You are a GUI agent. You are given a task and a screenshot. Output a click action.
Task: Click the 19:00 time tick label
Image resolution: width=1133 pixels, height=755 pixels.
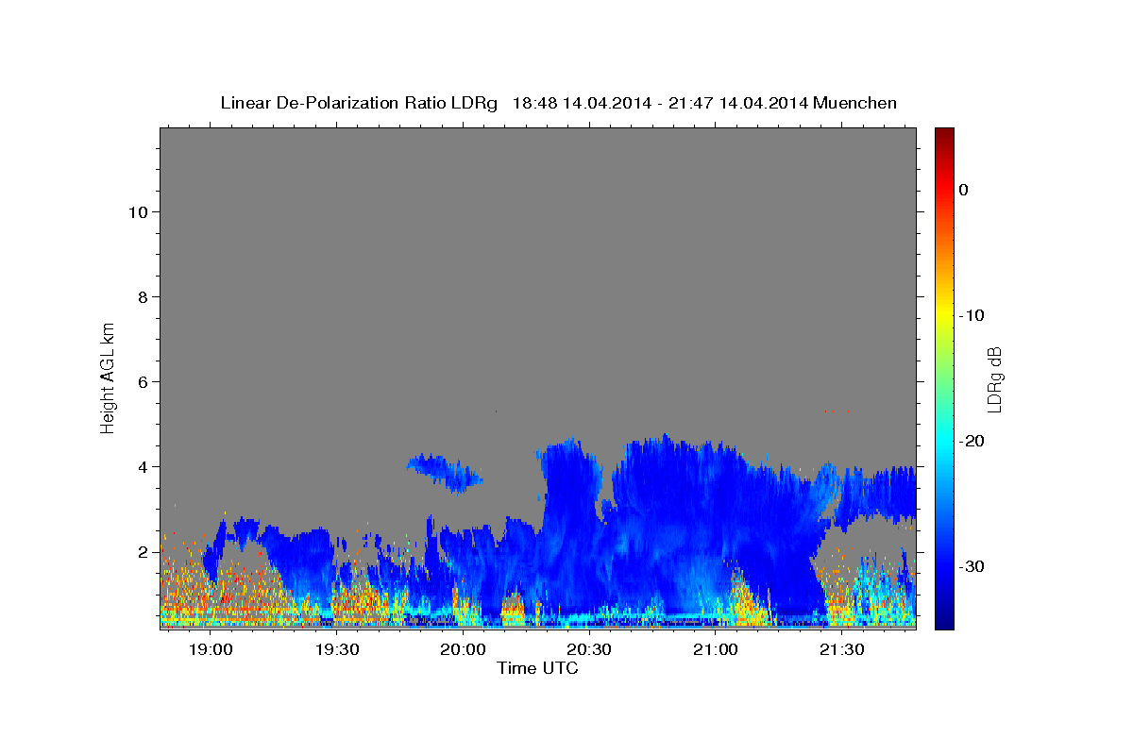pos(211,650)
